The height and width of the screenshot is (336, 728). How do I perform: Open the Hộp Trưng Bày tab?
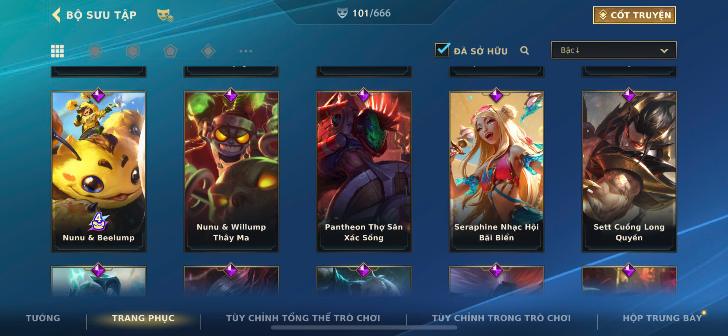pos(662,318)
